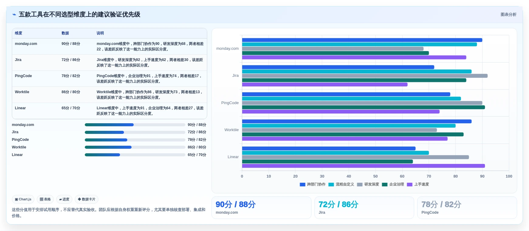The image size is (529, 231).
Task: Click the Worktile progress bar
Action: 135,147
